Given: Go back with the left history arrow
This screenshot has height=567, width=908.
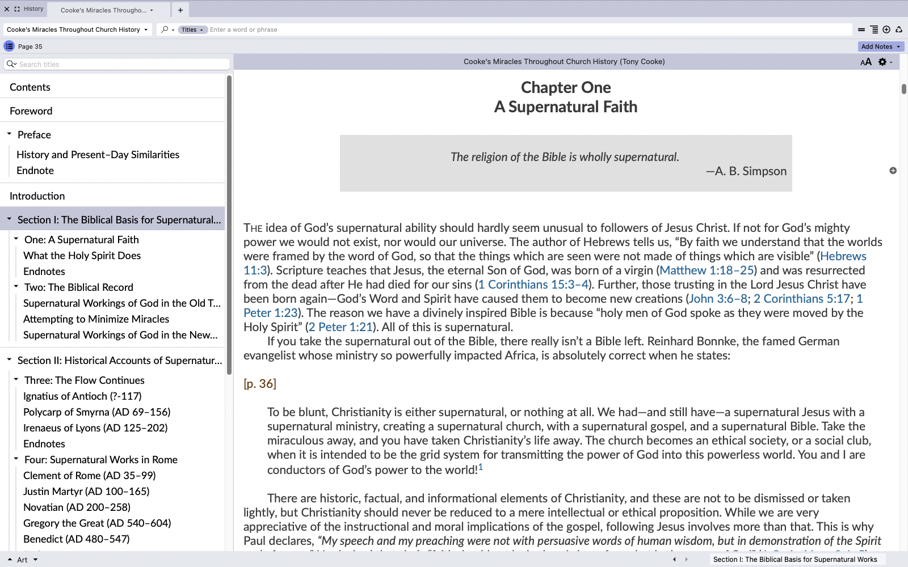Looking at the screenshot, I should (x=674, y=559).
